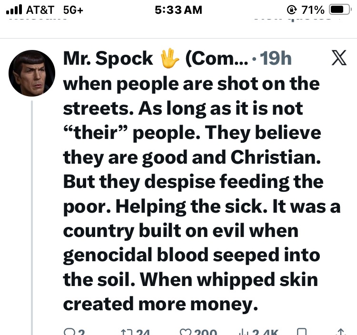This screenshot has width=357, height=335.
Task: Tap the share arrow icon
Action: point(340,332)
